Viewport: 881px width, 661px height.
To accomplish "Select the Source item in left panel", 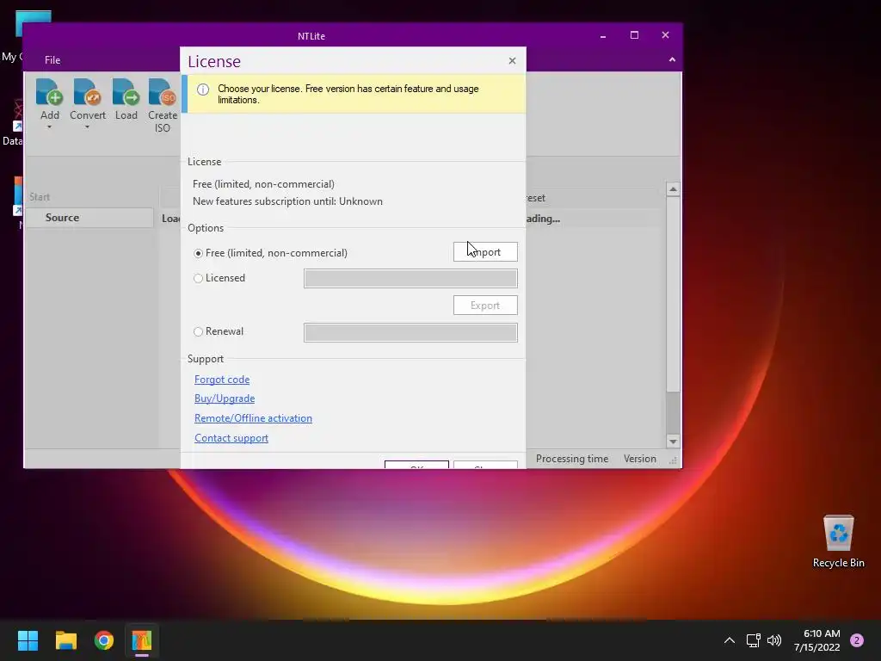I will (89, 218).
